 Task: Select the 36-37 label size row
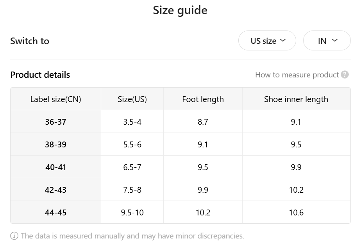(x=180, y=122)
